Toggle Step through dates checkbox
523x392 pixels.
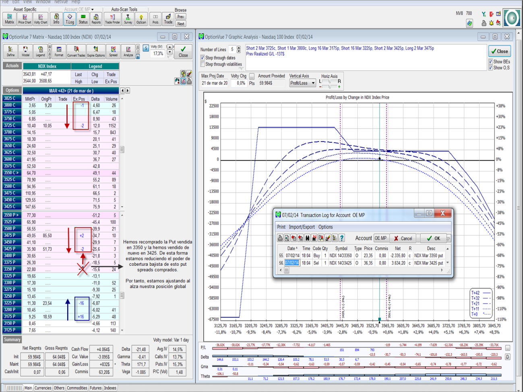(203, 58)
